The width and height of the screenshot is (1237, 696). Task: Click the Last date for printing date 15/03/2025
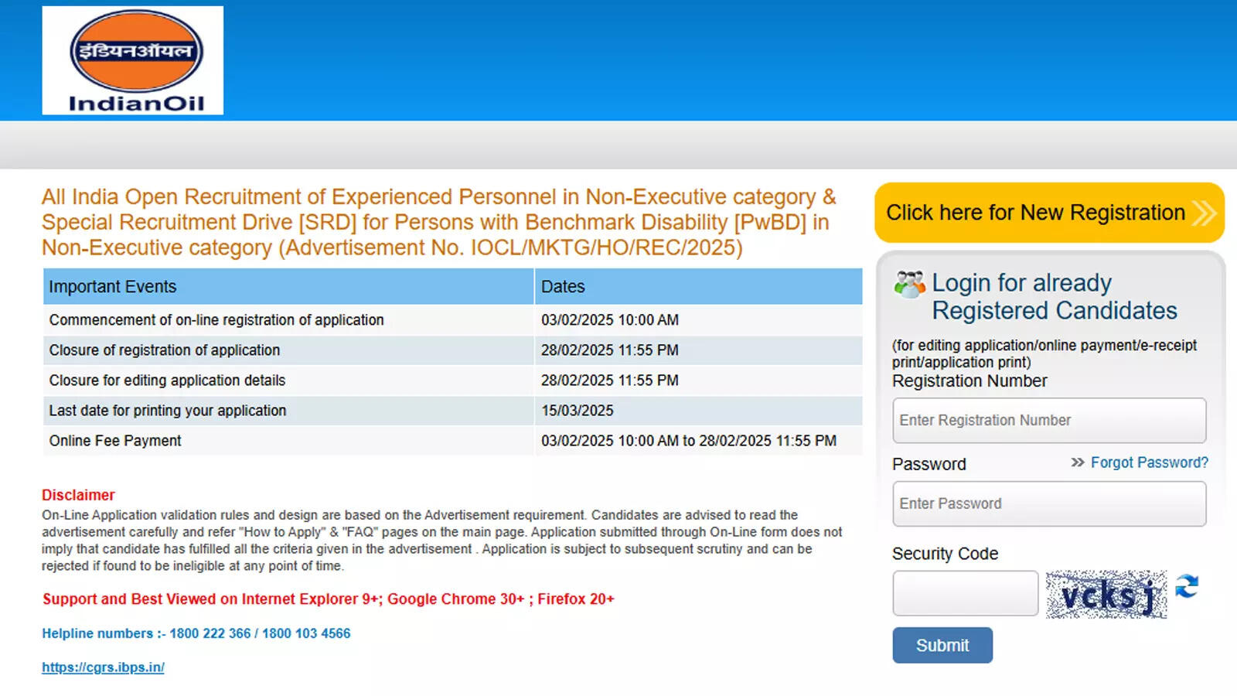577,411
